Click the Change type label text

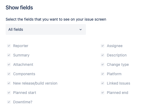coord(118,65)
